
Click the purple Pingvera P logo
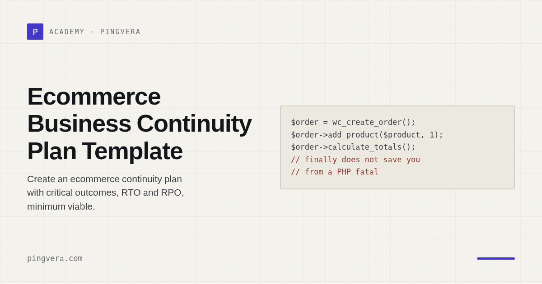pos(35,32)
